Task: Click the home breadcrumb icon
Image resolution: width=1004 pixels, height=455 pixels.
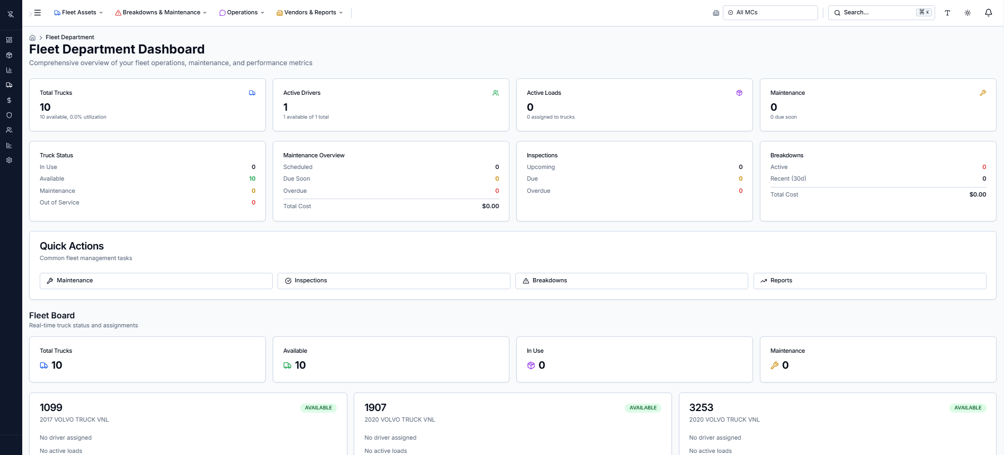Action: [32, 38]
